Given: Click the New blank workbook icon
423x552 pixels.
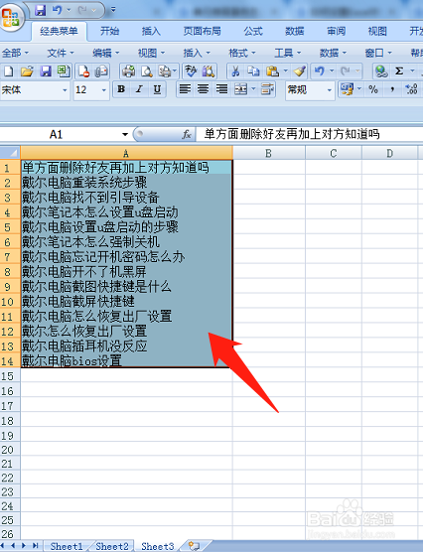Looking at the screenshot, I should click(9, 71).
